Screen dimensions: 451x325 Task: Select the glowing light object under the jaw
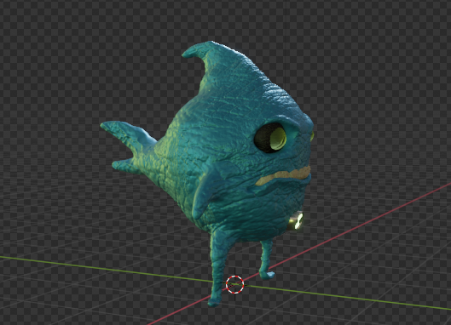pos(295,221)
